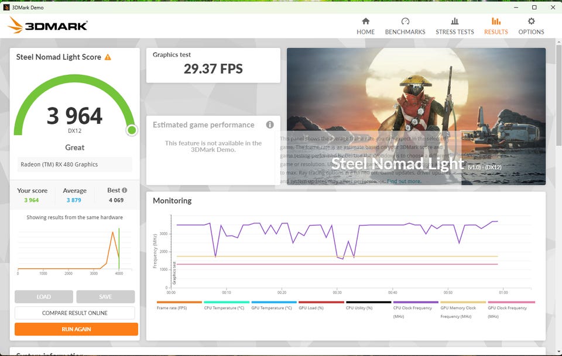Click the 3DMark Demo title bar app icon

6,7
